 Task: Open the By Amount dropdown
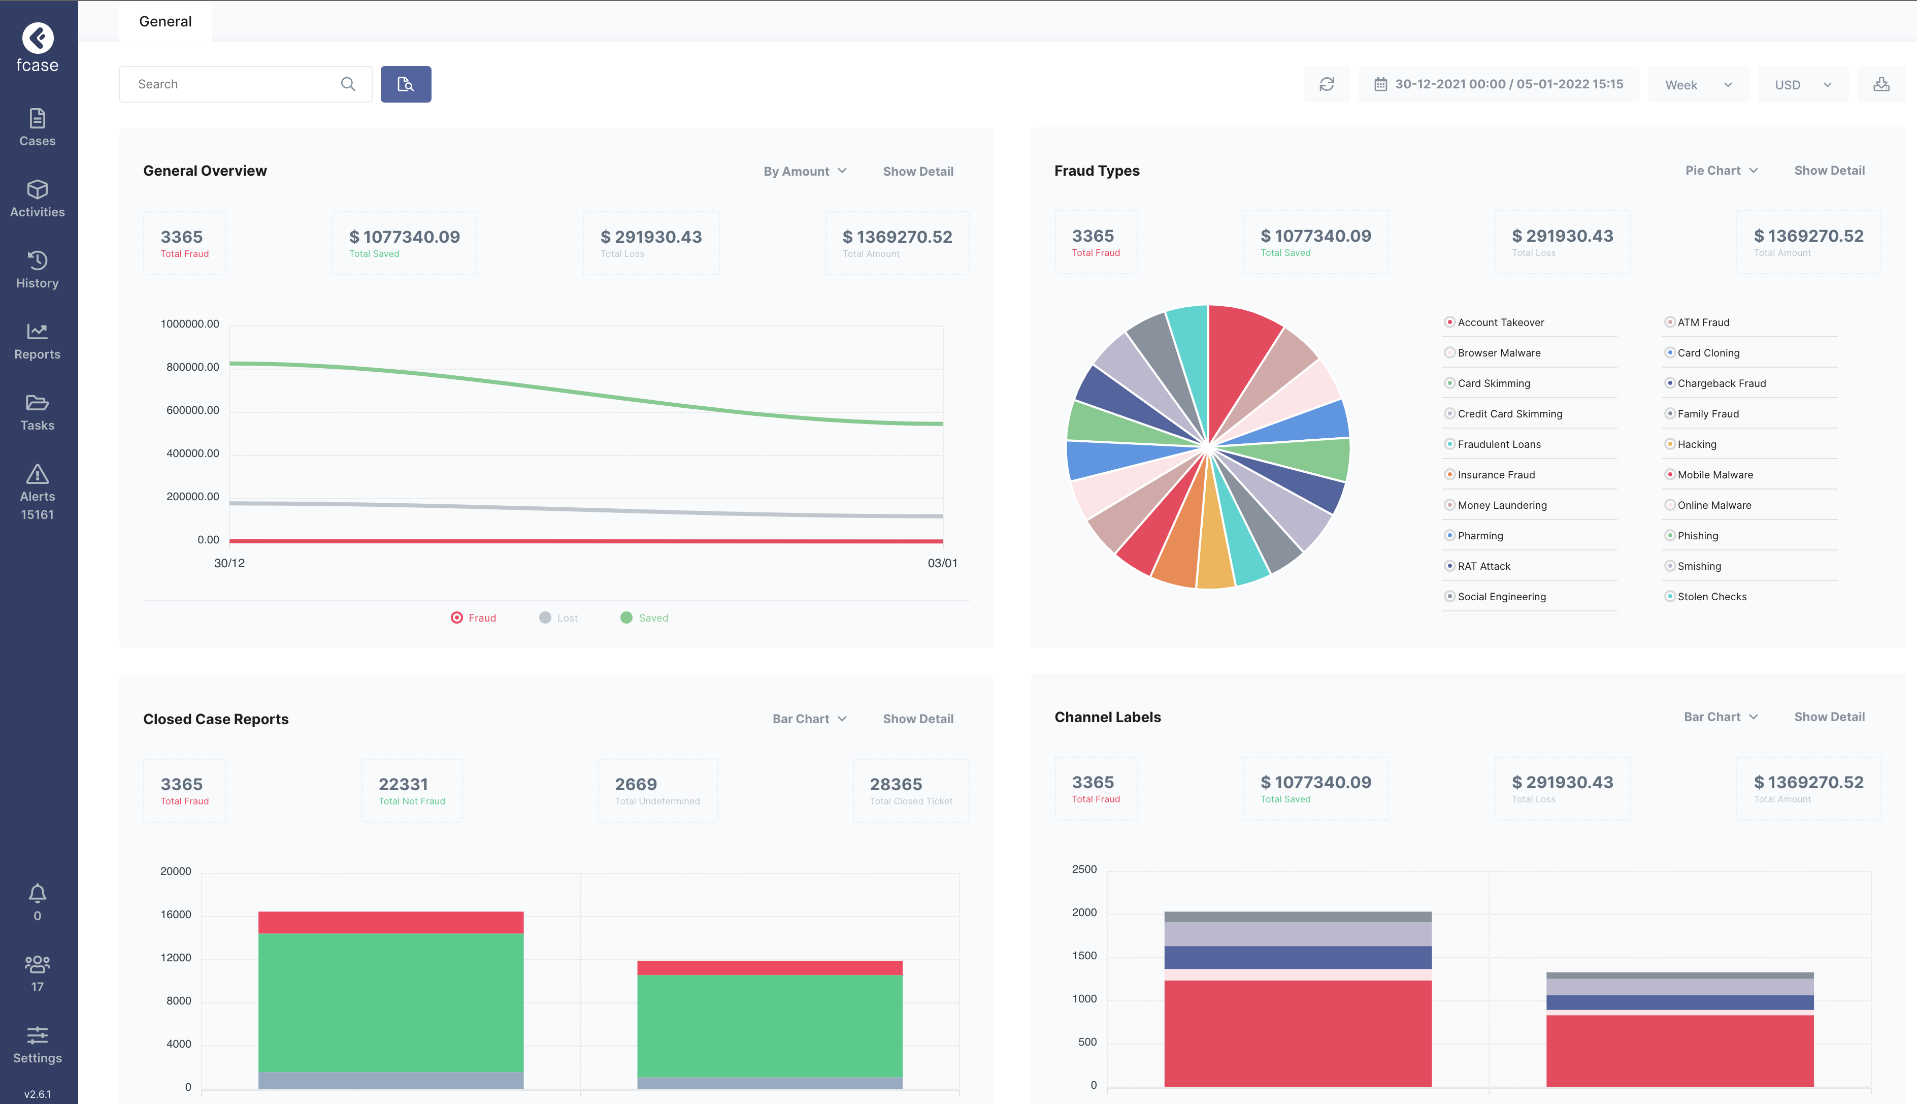tap(805, 171)
